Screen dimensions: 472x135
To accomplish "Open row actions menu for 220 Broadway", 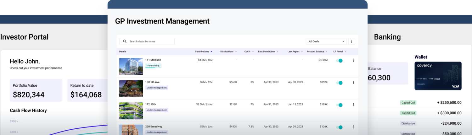I will tap(353, 127).
